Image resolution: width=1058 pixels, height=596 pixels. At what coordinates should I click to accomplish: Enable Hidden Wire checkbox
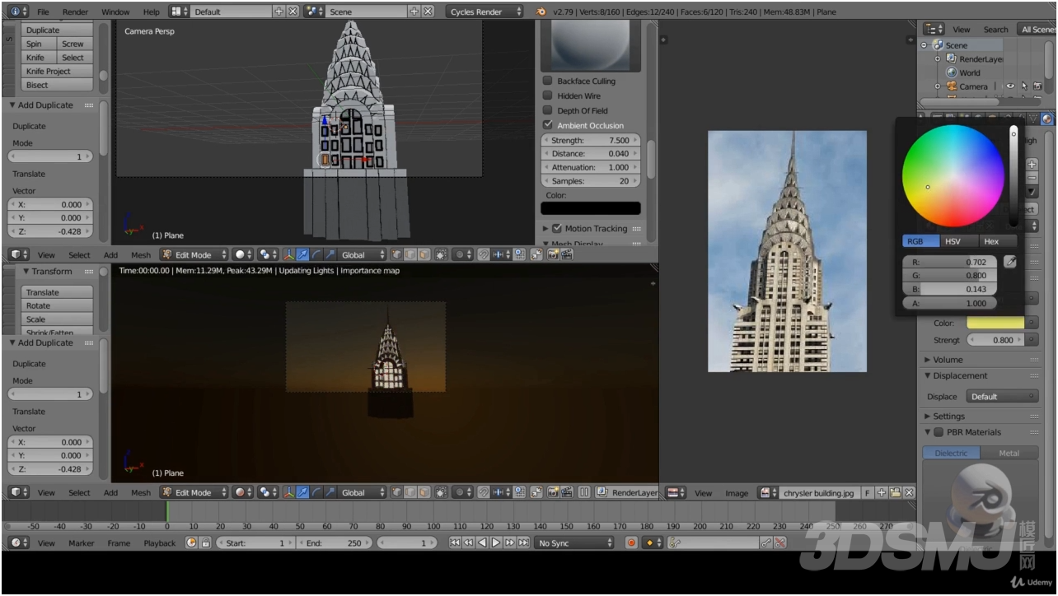(547, 95)
